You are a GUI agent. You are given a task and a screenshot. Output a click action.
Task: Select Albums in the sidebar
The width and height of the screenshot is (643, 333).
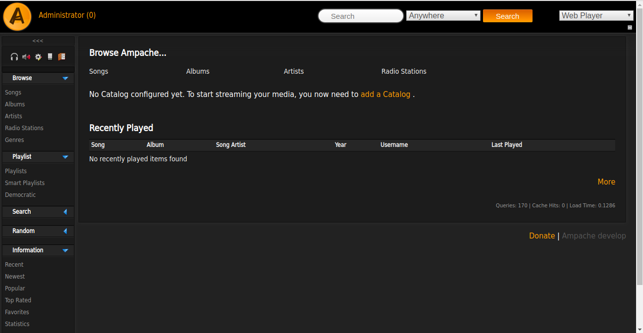pyautogui.click(x=15, y=104)
